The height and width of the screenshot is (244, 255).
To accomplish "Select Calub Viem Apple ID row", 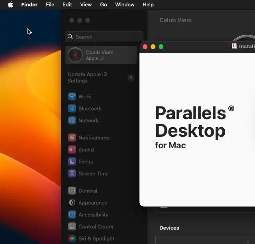I will tap(101, 55).
